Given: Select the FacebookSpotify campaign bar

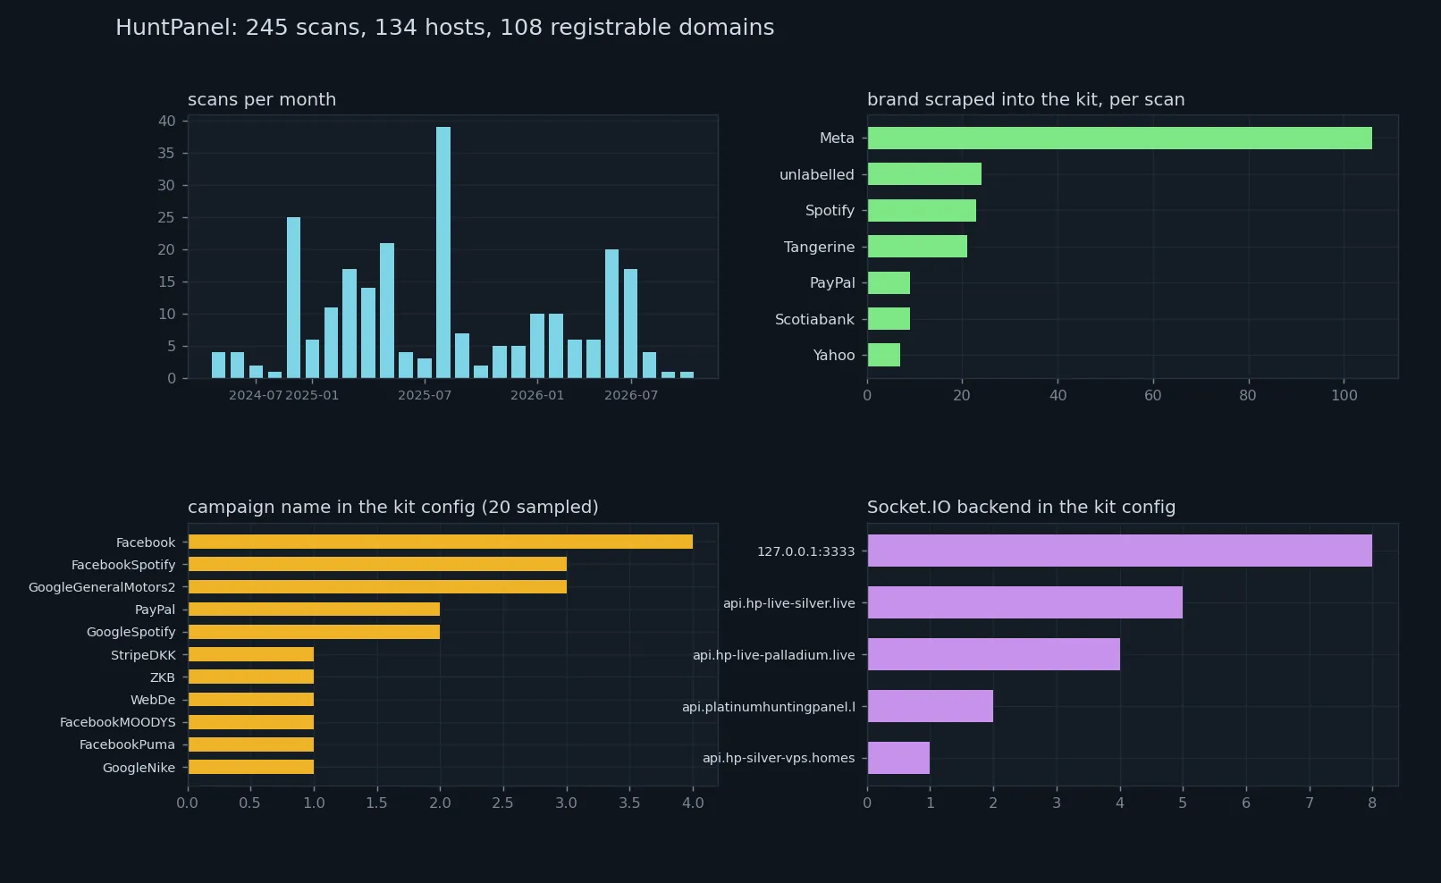Looking at the screenshot, I should tap(377, 564).
